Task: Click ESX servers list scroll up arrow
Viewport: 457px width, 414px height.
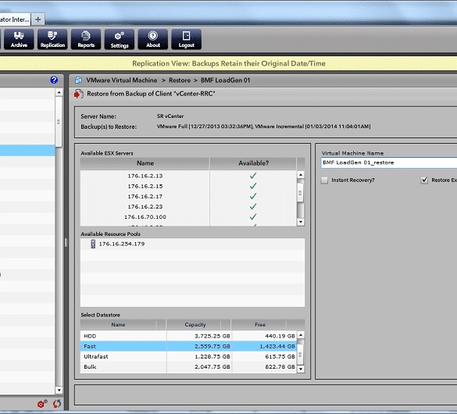Action: 301,174
